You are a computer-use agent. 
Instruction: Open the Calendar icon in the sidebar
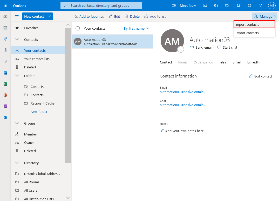pyautogui.click(x=5, y=28)
